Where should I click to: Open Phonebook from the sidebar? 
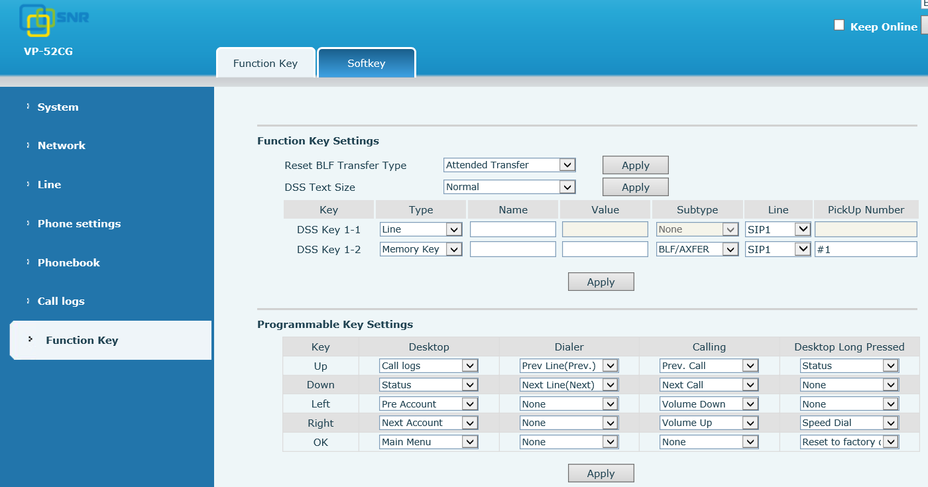point(68,262)
